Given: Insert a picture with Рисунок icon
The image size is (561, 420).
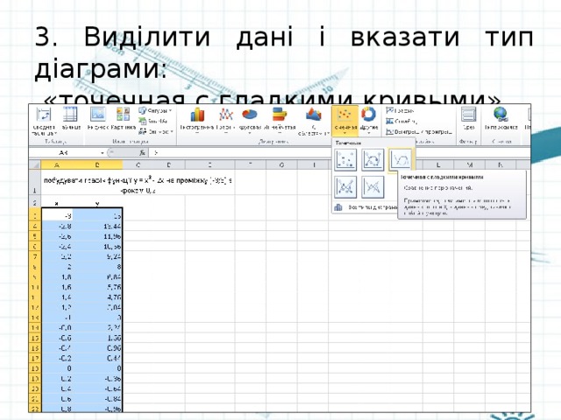Looking at the screenshot, I should [97, 119].
